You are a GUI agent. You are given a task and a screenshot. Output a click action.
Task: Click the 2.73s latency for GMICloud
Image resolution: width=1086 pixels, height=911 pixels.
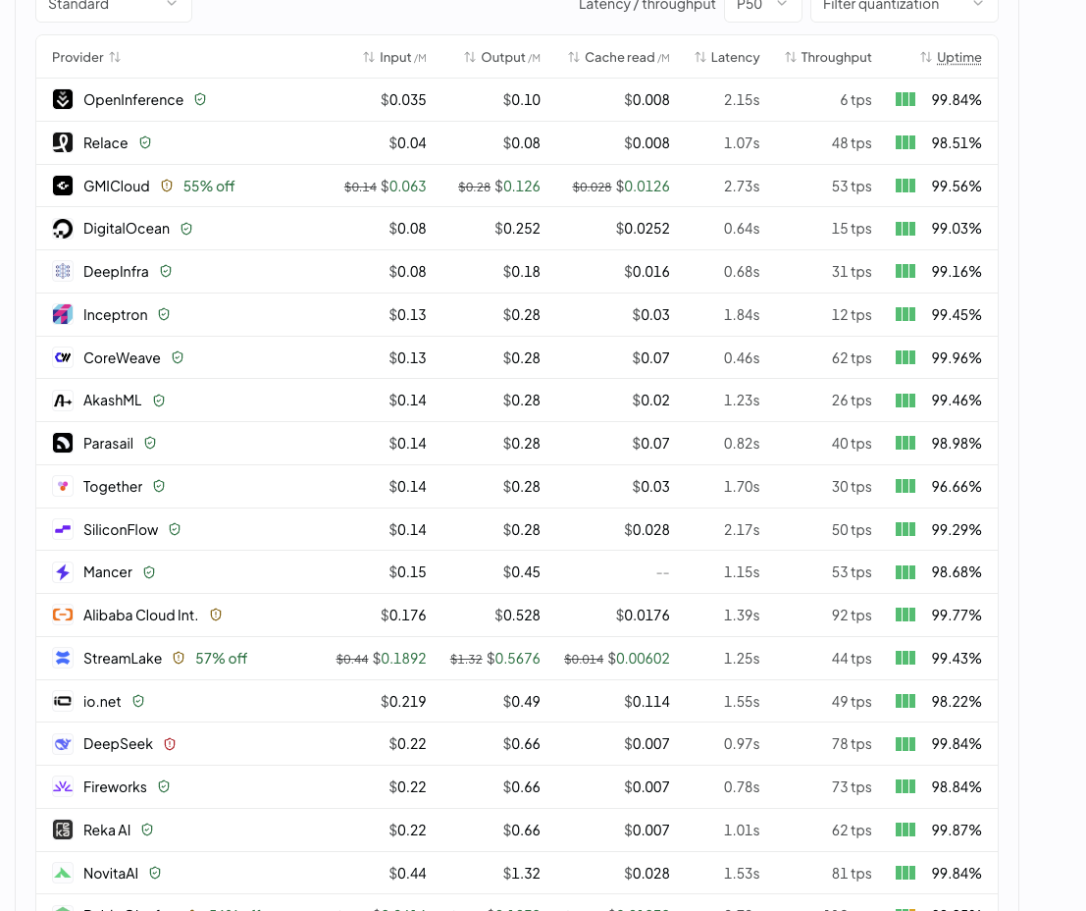741,186
